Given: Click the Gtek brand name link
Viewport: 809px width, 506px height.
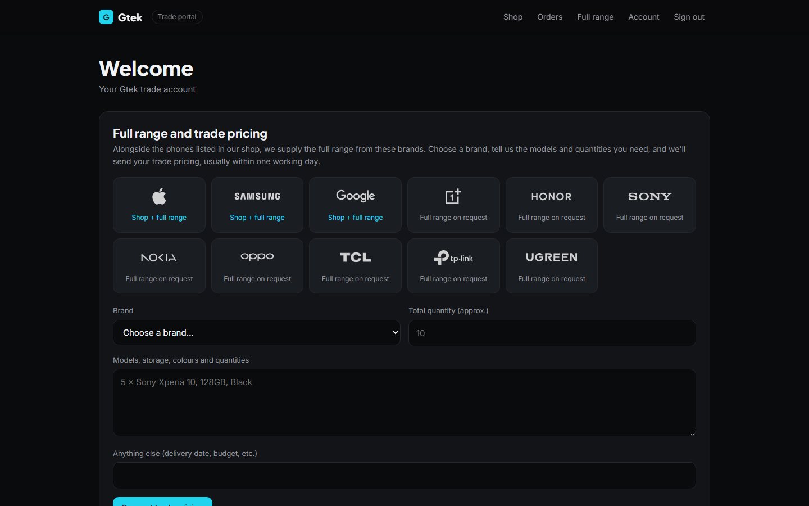Looking at the screenshot, I should tap(130, 17).
